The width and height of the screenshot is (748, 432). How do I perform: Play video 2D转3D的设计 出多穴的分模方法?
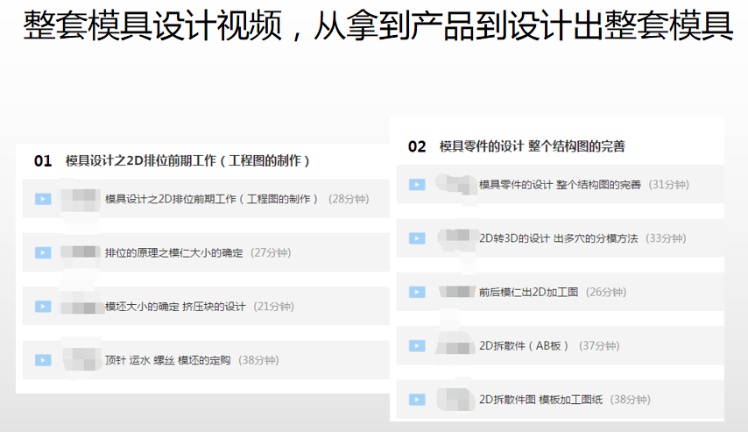(417, 238)
